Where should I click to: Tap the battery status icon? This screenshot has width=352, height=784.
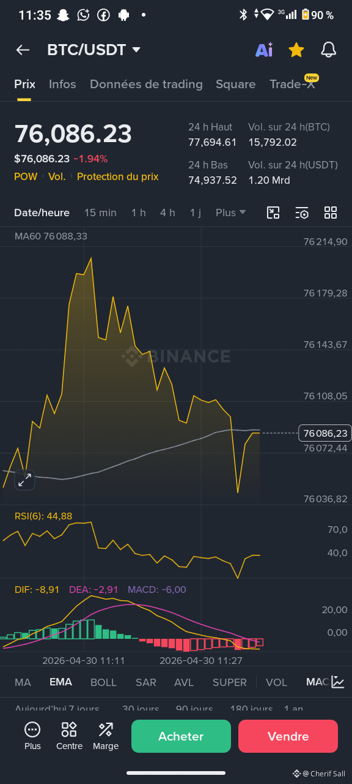click(x=305, y=15)
